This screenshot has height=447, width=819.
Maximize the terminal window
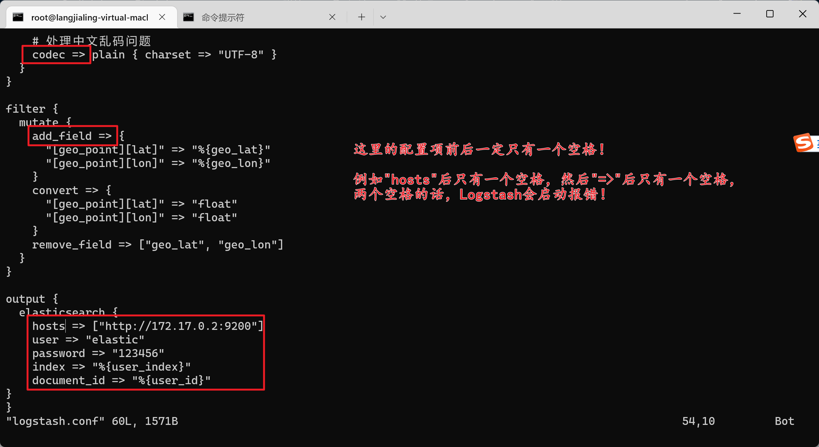click(770, 14)
